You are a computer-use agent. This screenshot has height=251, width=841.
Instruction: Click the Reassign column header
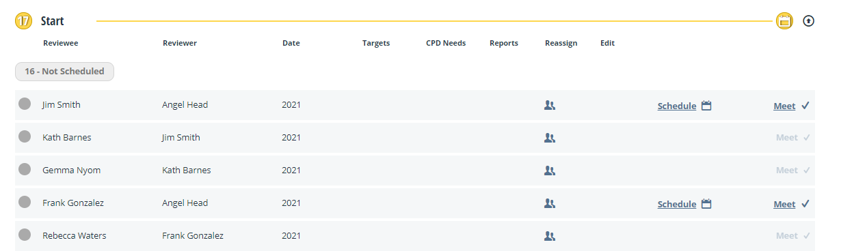pos(561,43)
